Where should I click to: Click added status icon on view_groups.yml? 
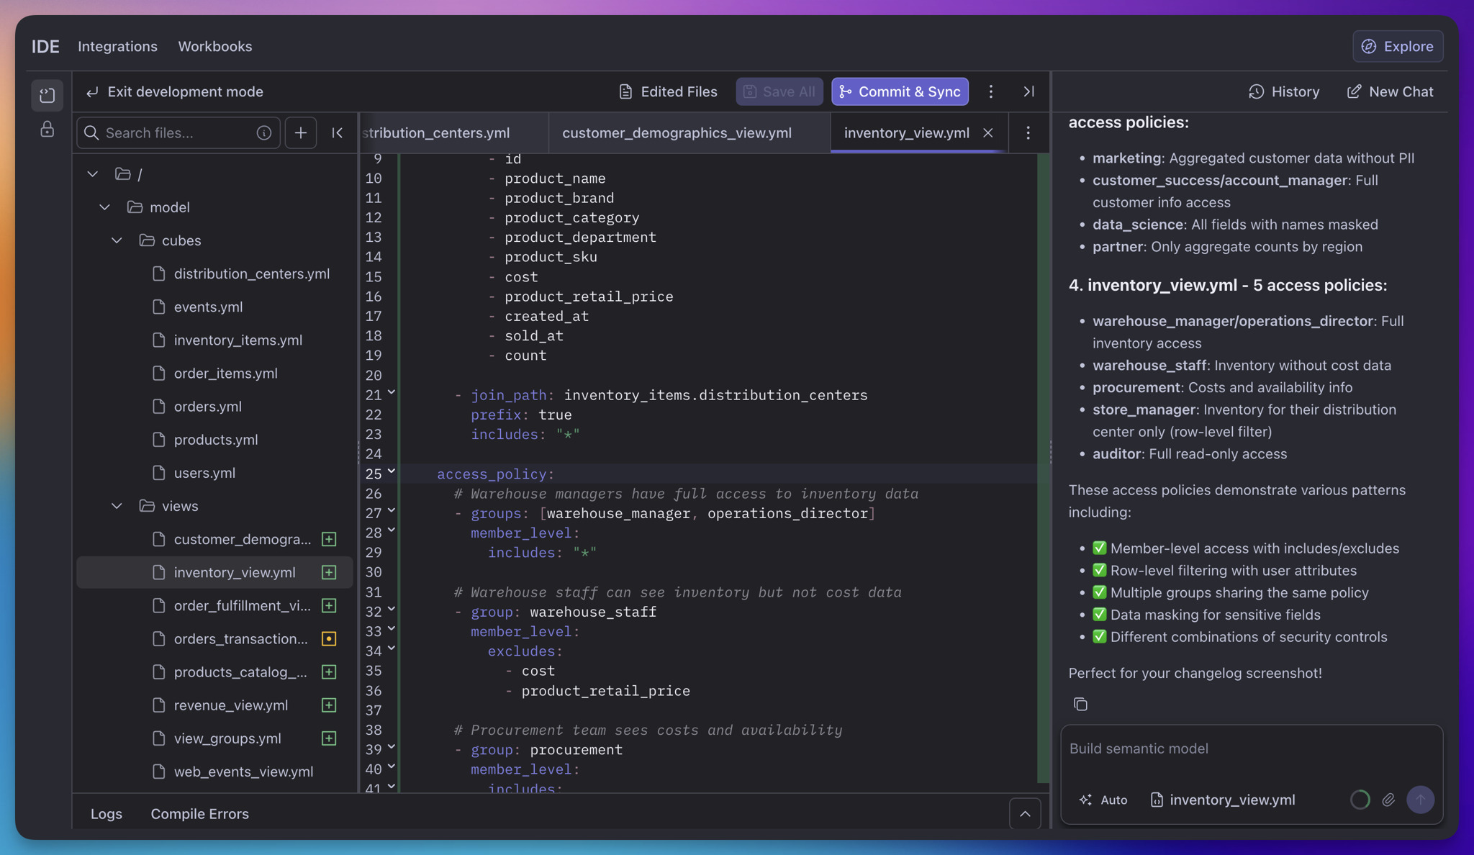(329, 738)
